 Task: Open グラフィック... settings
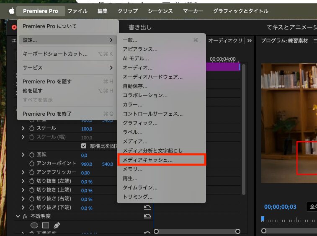click(x=161, y=123)
